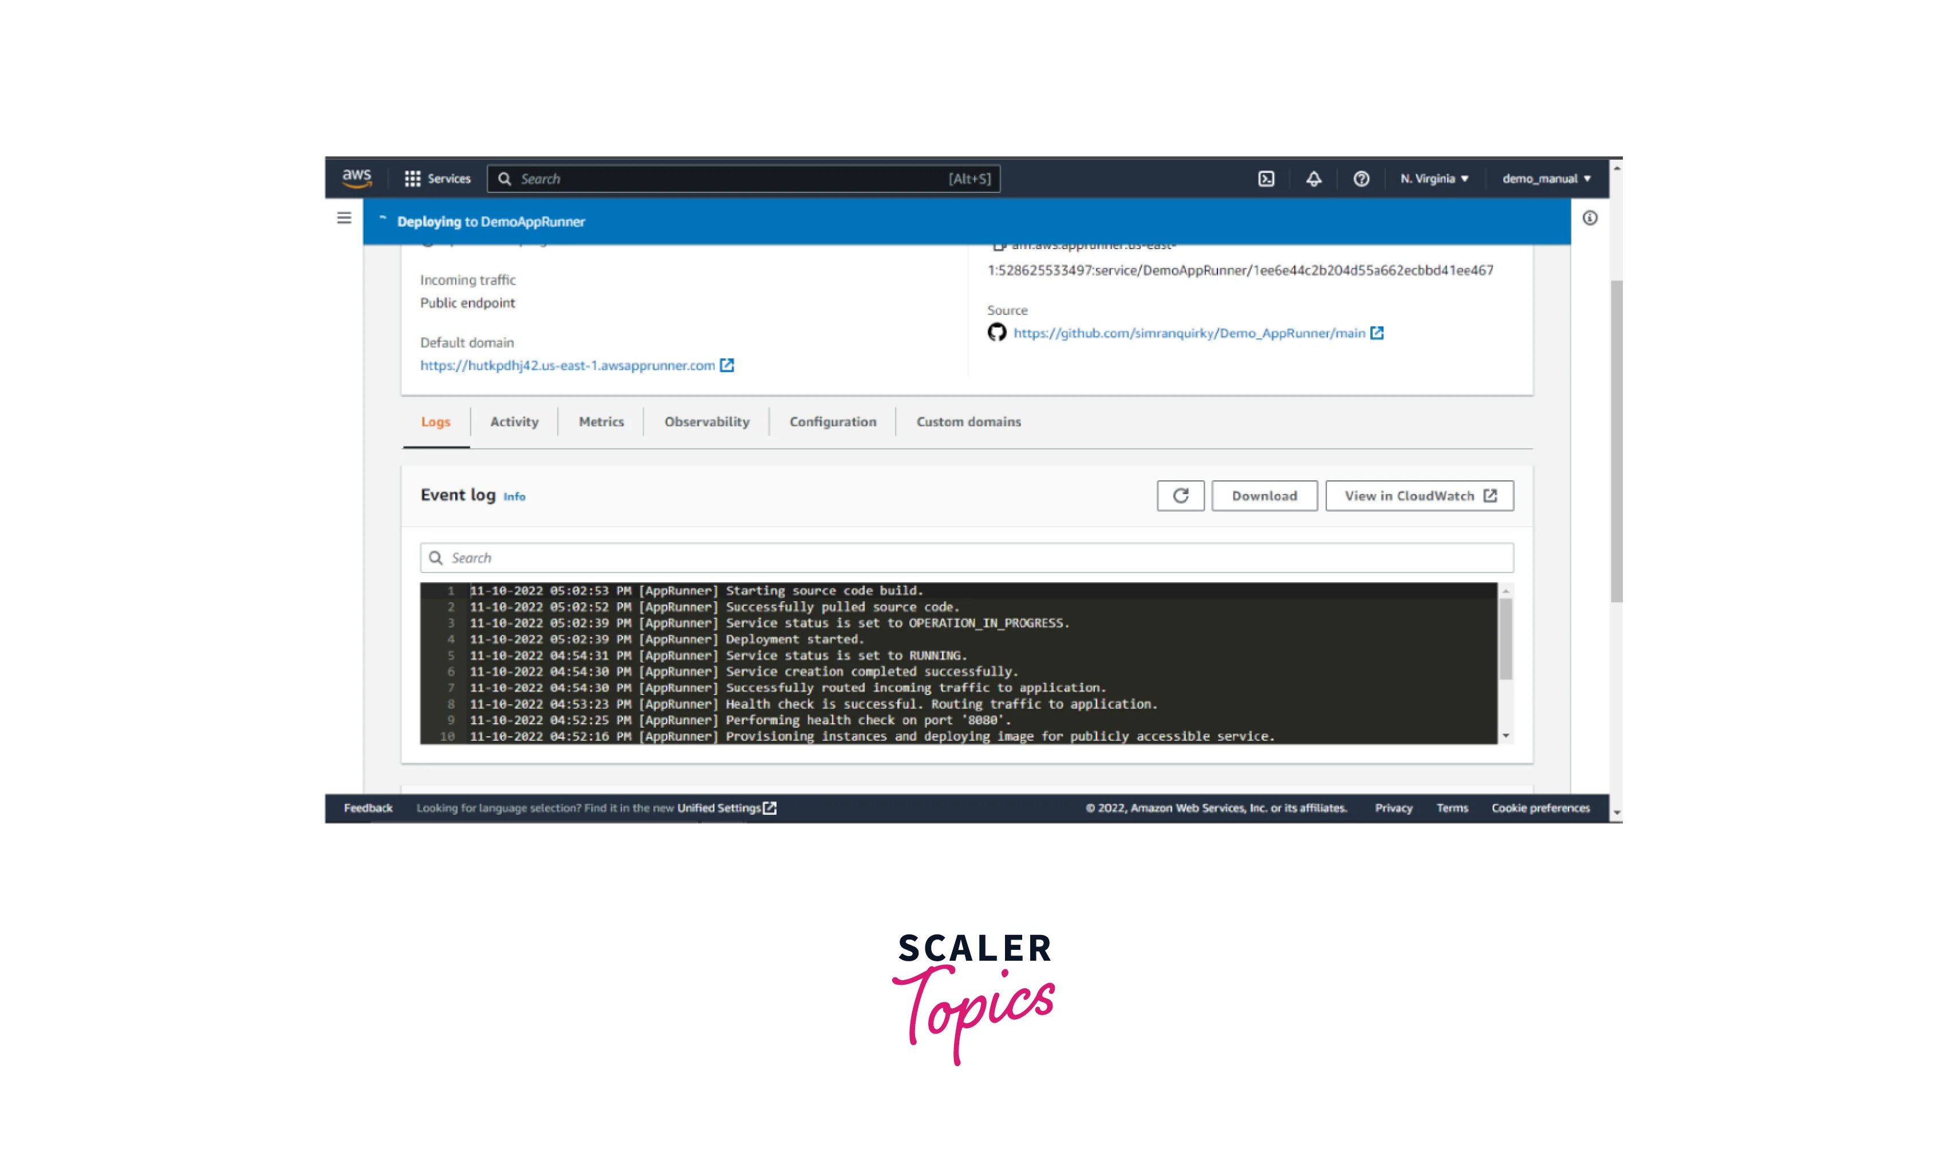Click the event log Search field
This screenshot has height=1176, width=1947.
pos(967,558)
